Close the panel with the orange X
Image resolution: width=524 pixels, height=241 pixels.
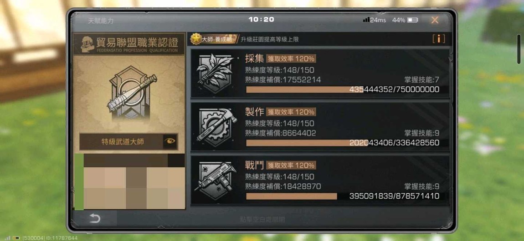[434, 20]
